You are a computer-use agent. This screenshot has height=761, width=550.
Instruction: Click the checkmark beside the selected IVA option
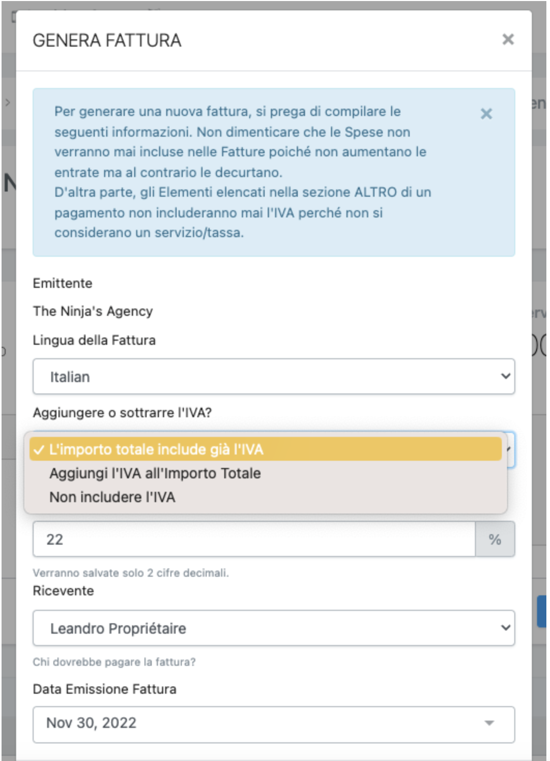[x=38, y=450]
